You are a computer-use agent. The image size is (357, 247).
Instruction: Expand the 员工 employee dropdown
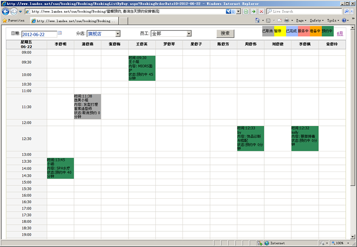coord(189,33)
